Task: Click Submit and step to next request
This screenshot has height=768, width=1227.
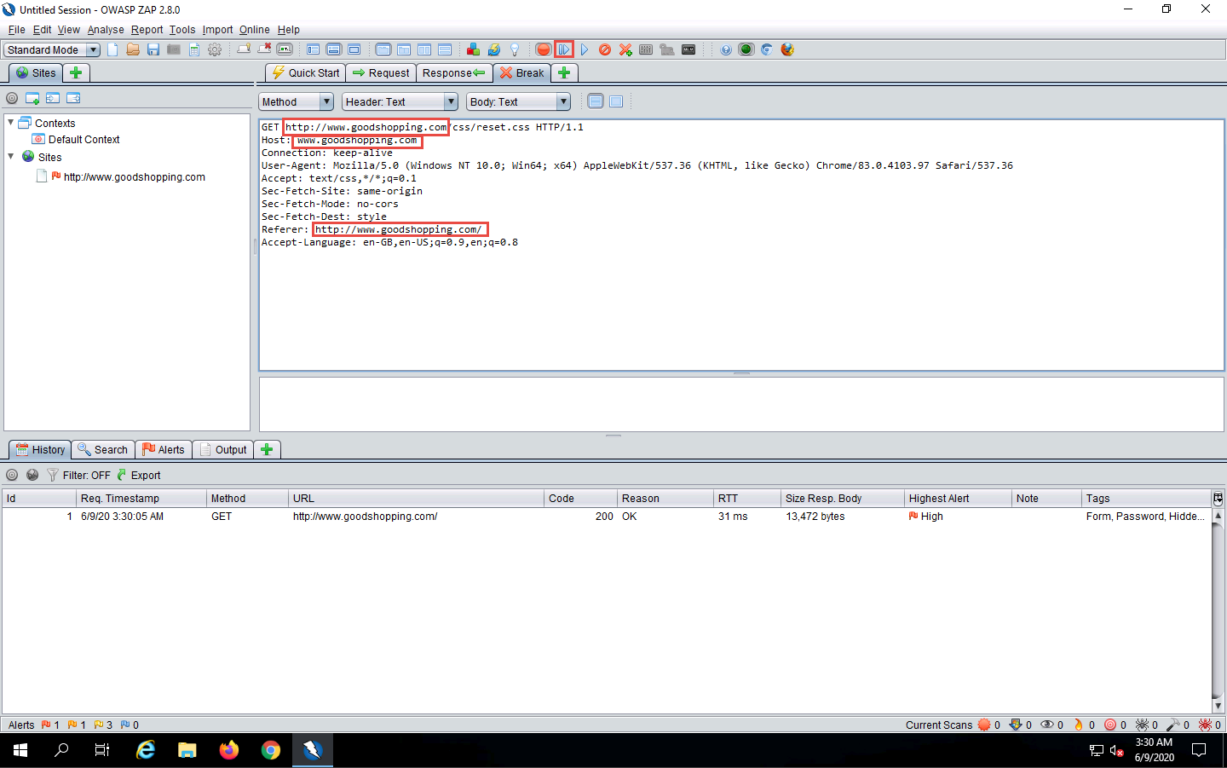Action: [564, 49]
